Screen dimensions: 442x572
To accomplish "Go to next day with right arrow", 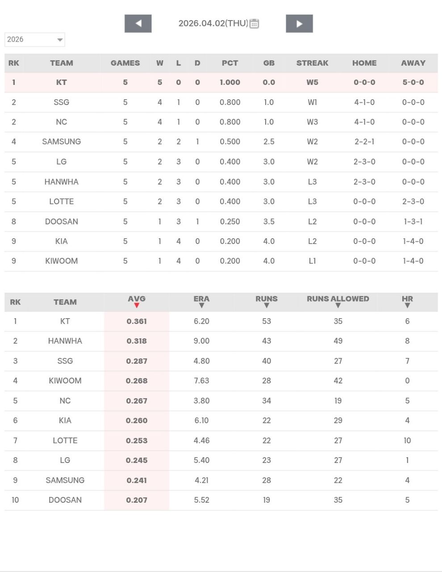I will (x=299, y=24).
